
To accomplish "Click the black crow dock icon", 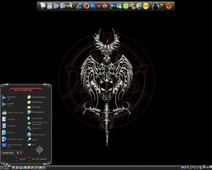I will coord(156,6).
